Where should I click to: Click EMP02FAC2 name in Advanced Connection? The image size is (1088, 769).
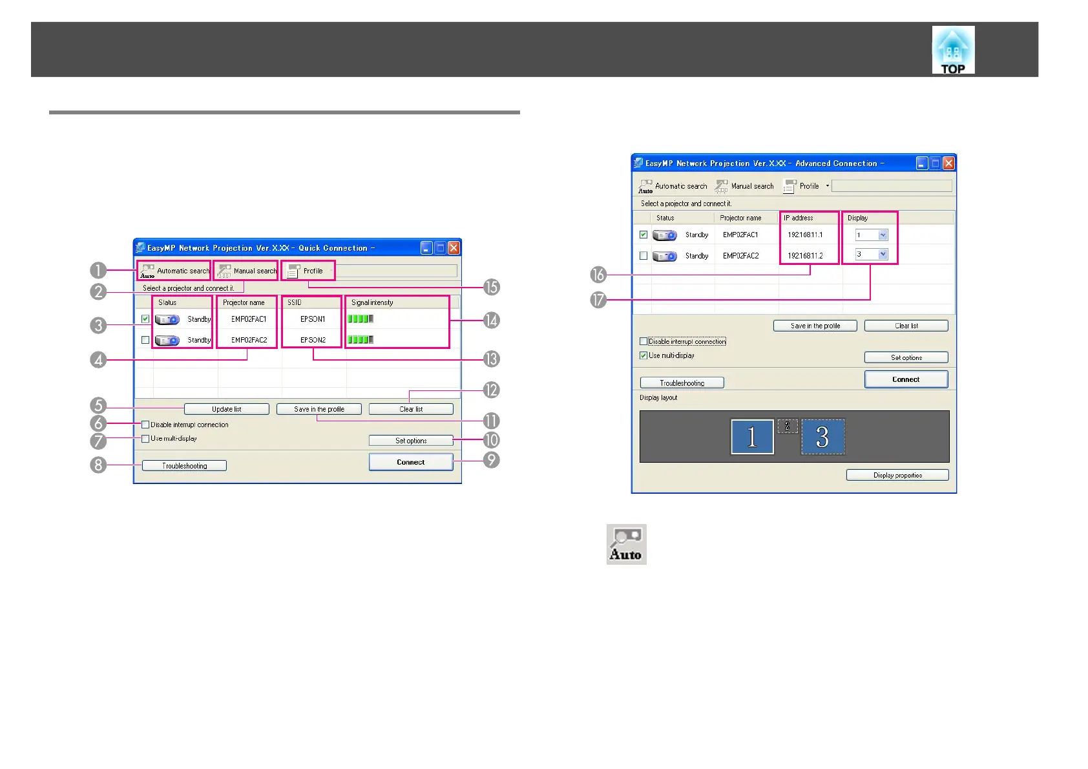[741, 256]
